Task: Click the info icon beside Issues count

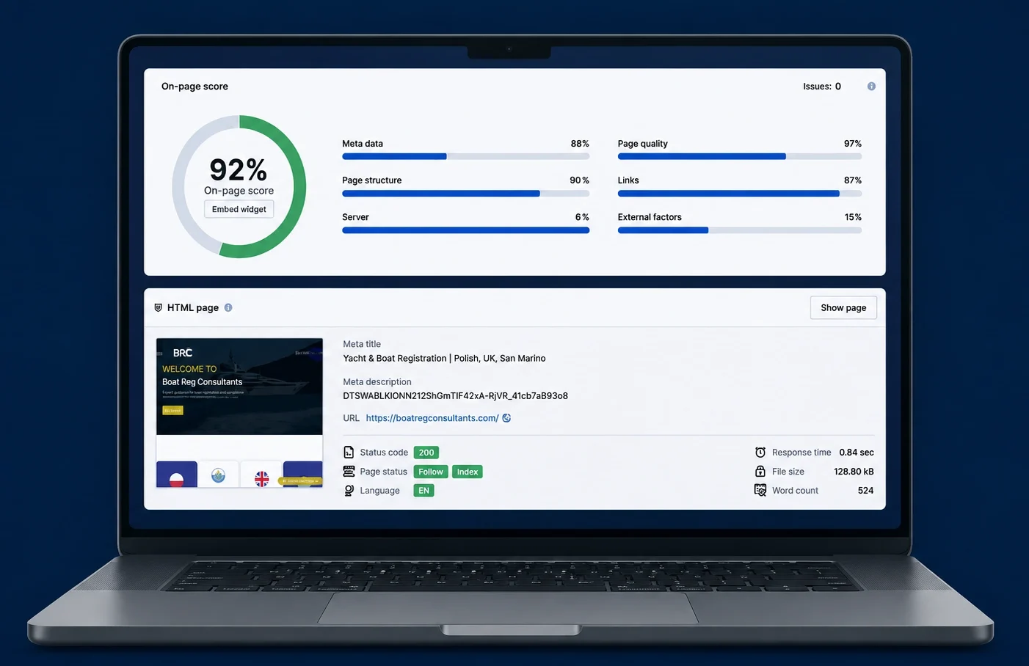Action: point(871,87)
